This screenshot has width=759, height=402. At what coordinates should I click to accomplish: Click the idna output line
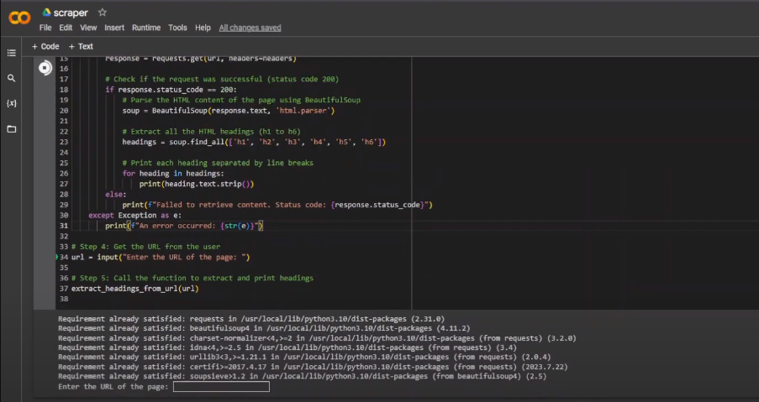(287, 347)
